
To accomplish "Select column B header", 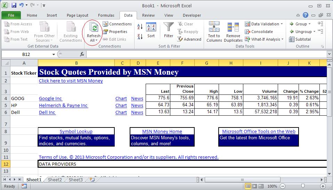I will 76,63.
